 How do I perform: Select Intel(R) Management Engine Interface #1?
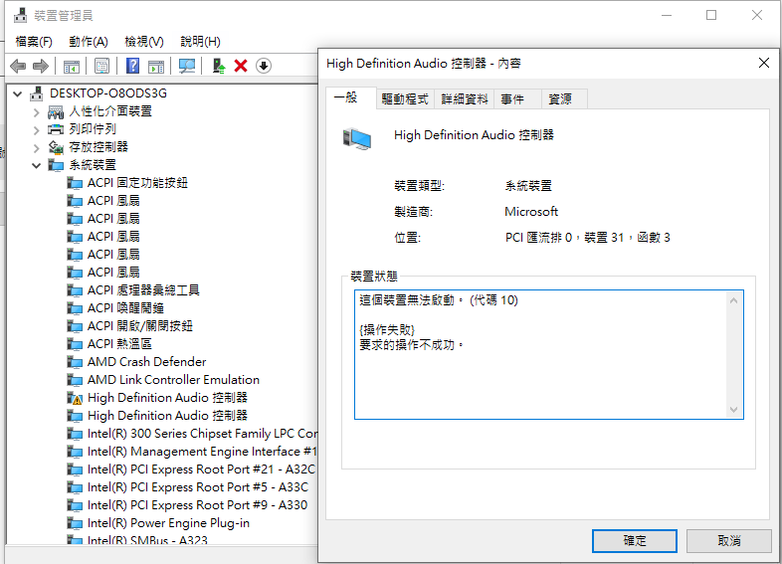[x=202, y=452]
